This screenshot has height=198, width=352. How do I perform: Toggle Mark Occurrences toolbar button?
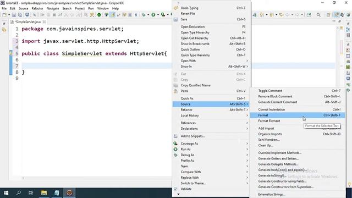pos(113,15)
